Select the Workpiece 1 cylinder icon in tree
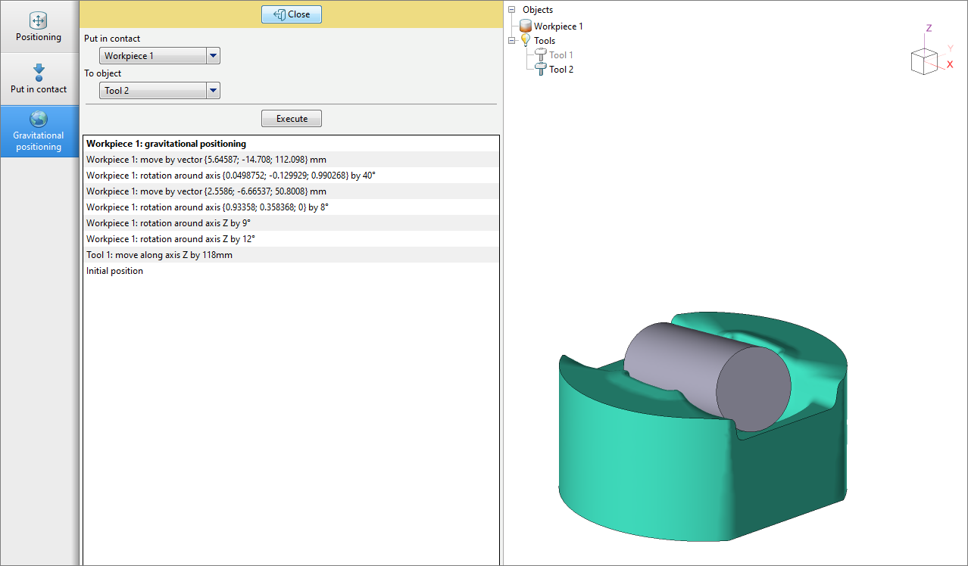Screen dimensions: 968x566 pyautogui.click(x=526, y=26)
